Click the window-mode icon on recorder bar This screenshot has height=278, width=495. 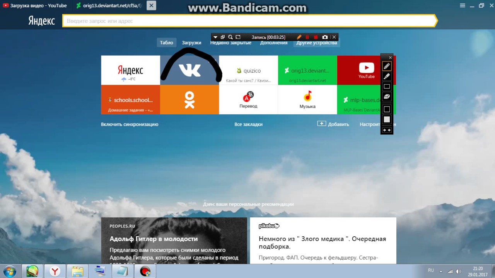(x=223, y=37)
